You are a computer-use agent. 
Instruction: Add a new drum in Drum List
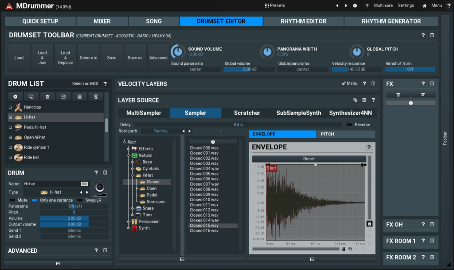pyautogui.click(x=15, y=96)
